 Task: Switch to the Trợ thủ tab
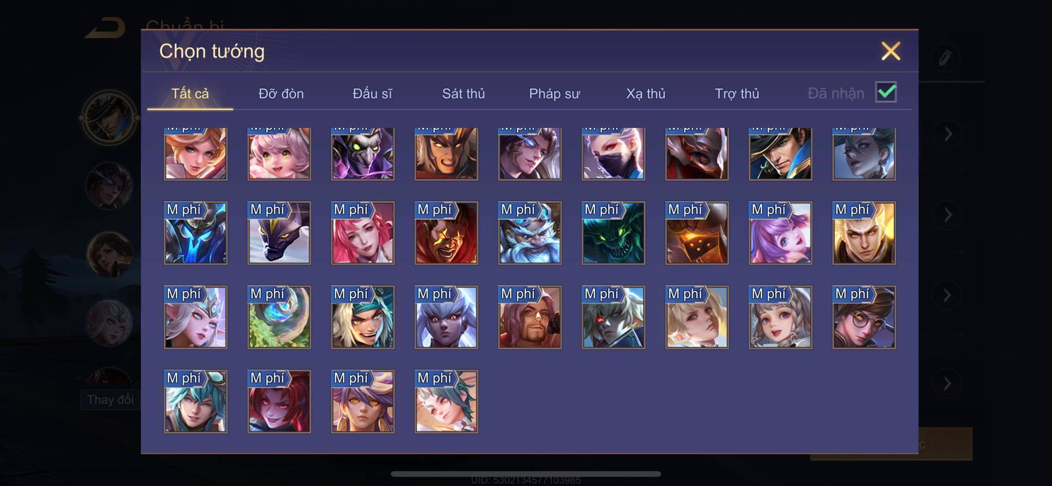(x=737, y=93)
